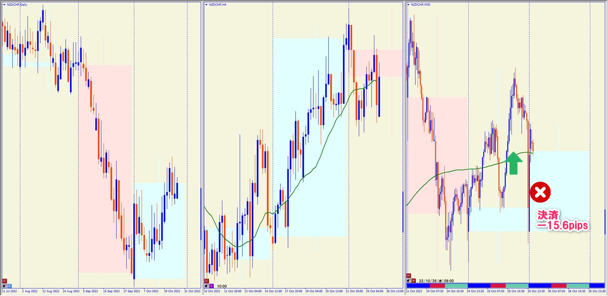Click the green up arrow entry marker
This screenshot has height=296, width=608.
click(514, 163)
